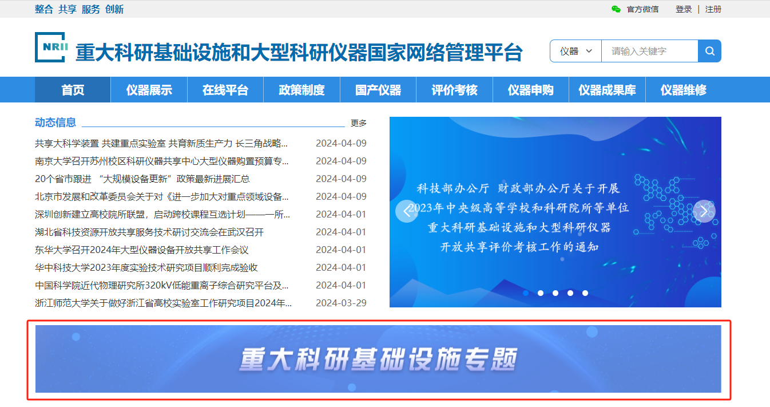
Task: Click the platform title 重大科研基础设施和大型科研仪器国家网络管理平台
Action: [x=299, y=52]
